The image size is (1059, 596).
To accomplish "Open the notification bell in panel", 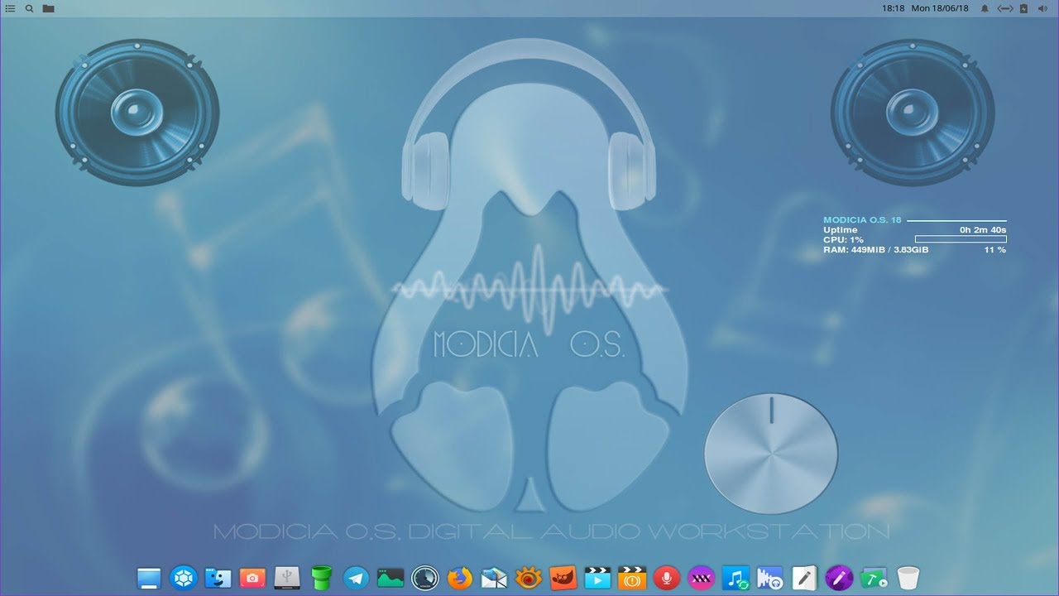I will coord(985,8).
